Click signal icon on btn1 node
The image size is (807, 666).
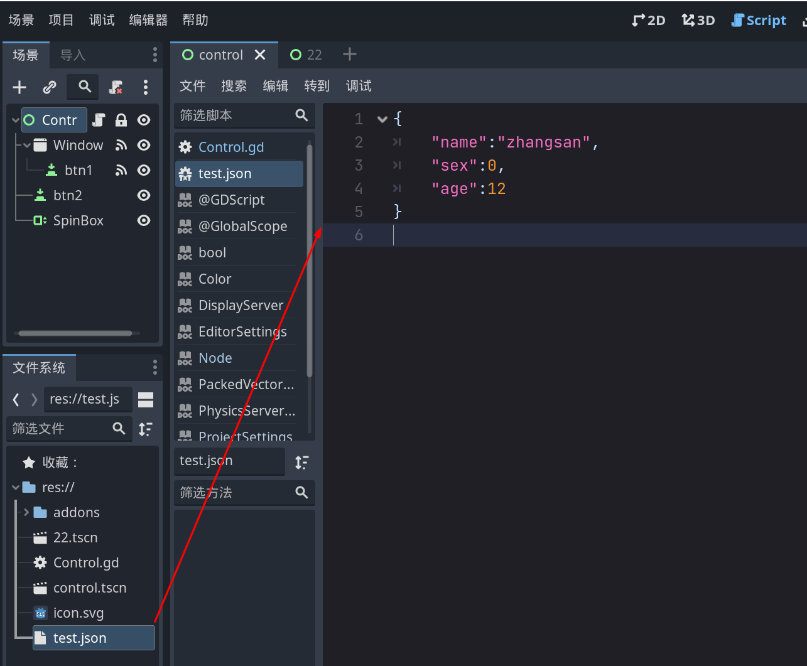pos(121,170)
